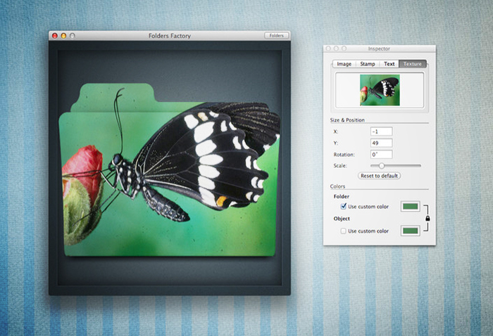Select the Text tab in Inspector
This screenshot has width=493, height=336.
point(389,64)
